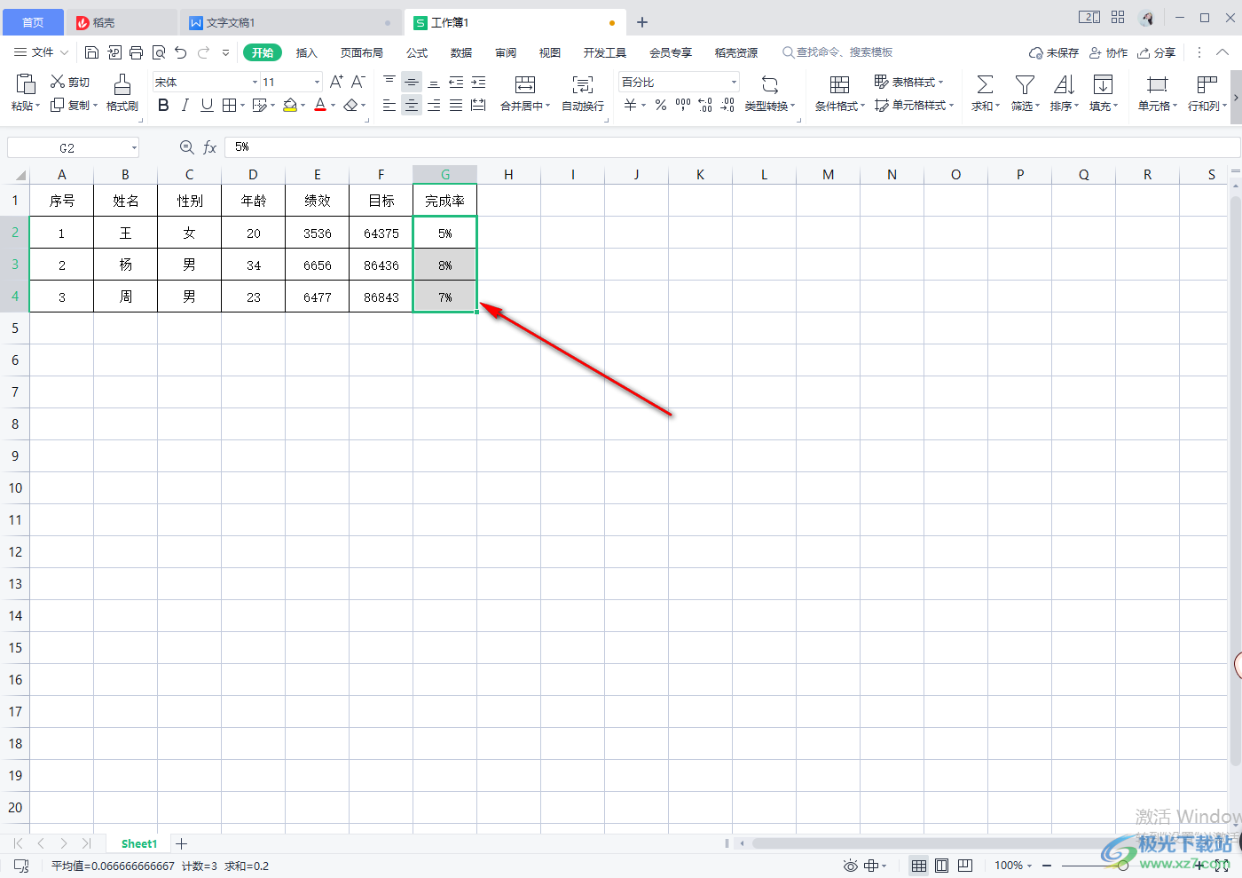Toggle eye-protection mode icon in status bar
1242x878 pixels.
(x=850, y=866)
